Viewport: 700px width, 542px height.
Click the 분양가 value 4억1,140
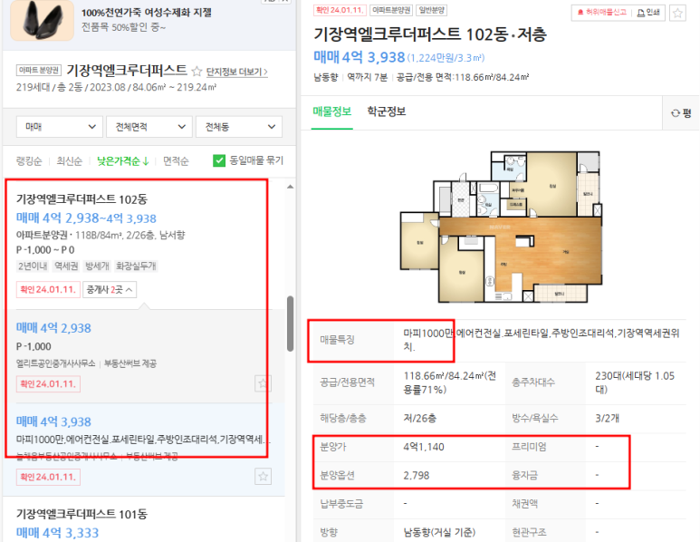tap(424, 447)
